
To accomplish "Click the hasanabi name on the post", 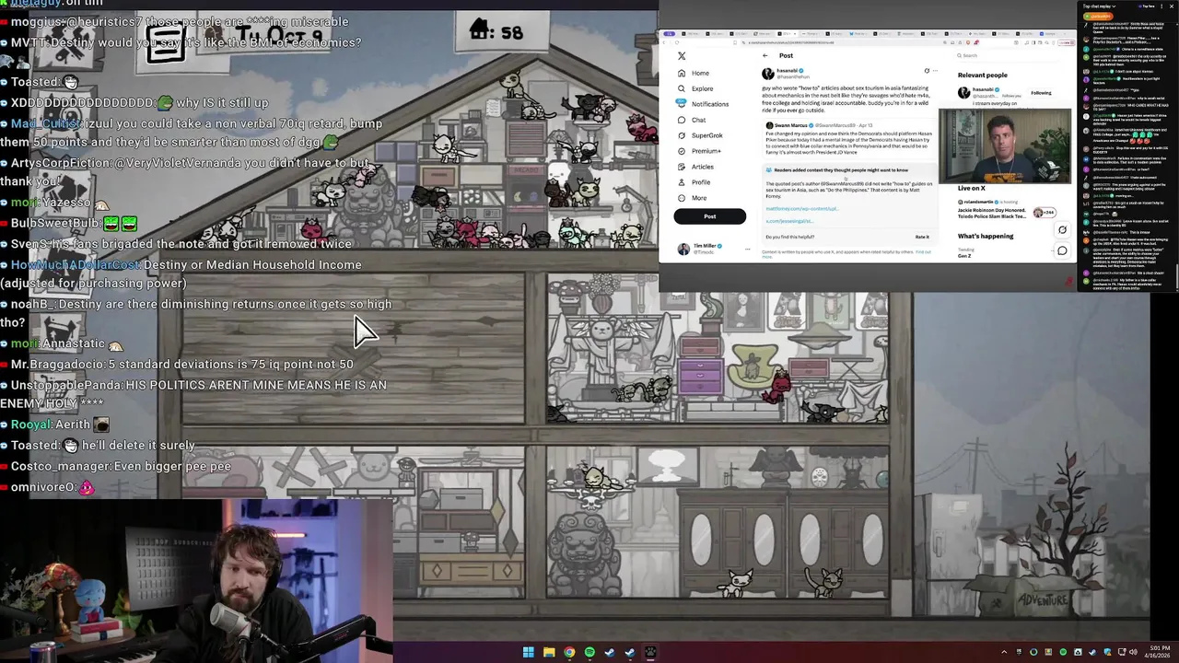I will (789, 70).
